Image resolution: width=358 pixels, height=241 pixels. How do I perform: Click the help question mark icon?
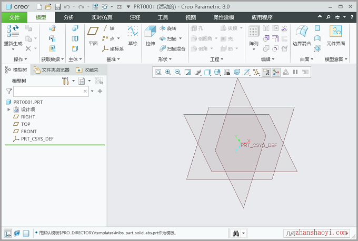pyautogui.click(x=352, y=17)
